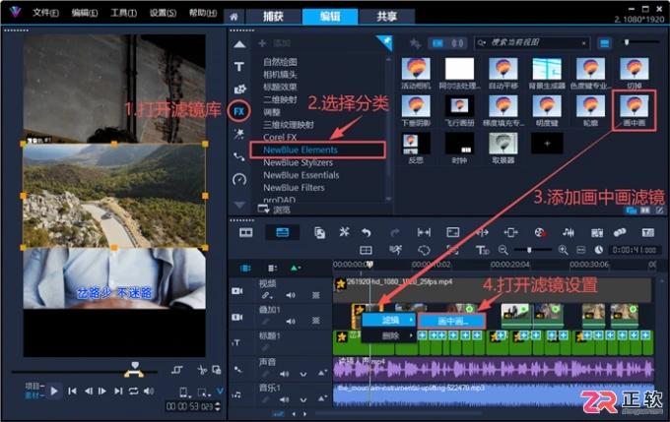The image size is (670, 422).
Task: Open the preview device size dropdown
Action: pyautogui.click(x=184, y=392)
